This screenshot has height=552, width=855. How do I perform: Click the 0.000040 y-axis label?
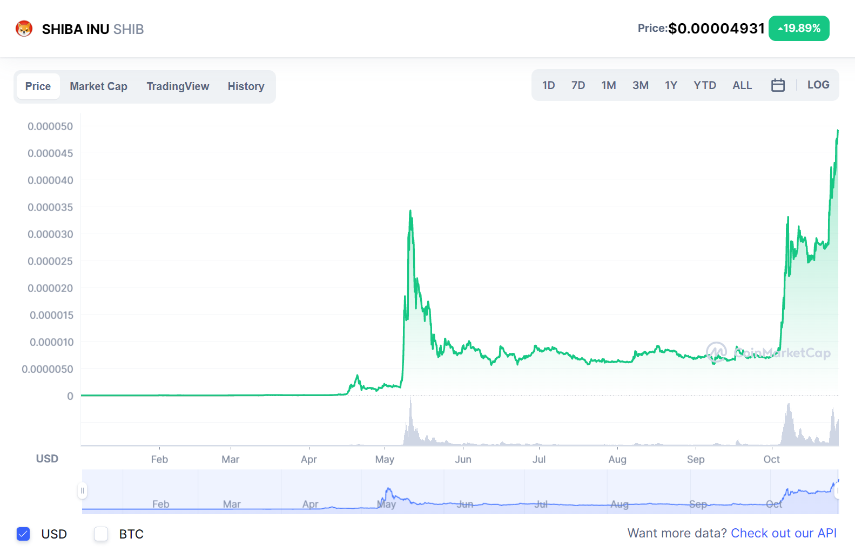pos(50,180)
